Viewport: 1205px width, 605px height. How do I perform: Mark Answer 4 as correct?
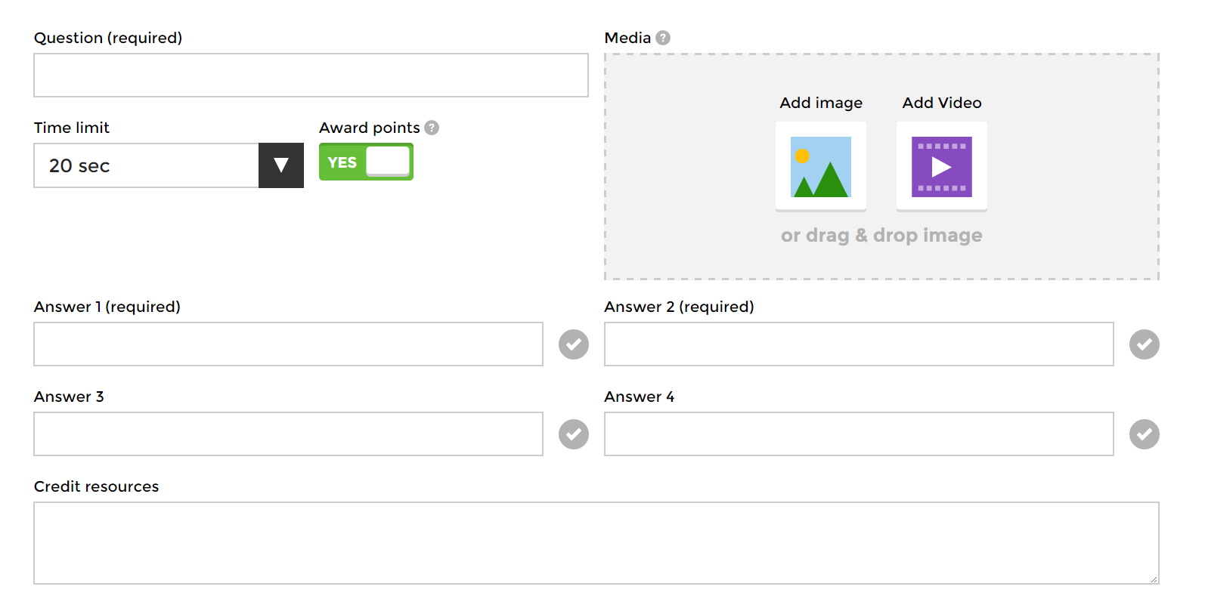pos(1144,434)
